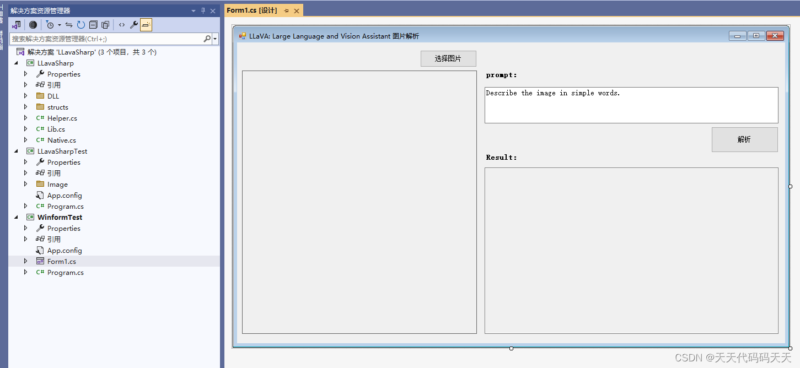Click the designed form's maximize button
Screen dimensions: 800x368
[x=756, y=36]
